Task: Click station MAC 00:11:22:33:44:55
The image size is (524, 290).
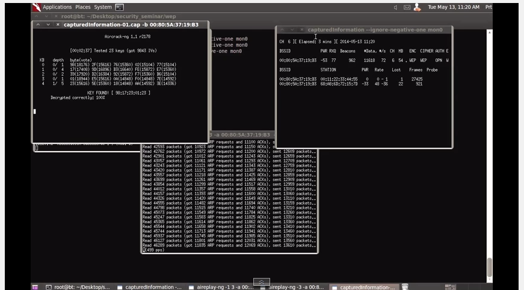Action: tap(339, 79)
